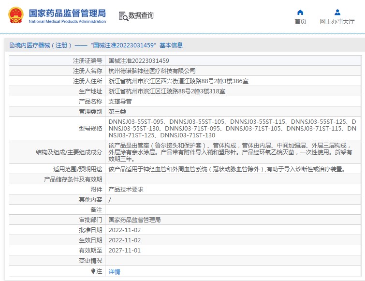Click the 生效日期 value 2022-11-02

coord(125,240)
